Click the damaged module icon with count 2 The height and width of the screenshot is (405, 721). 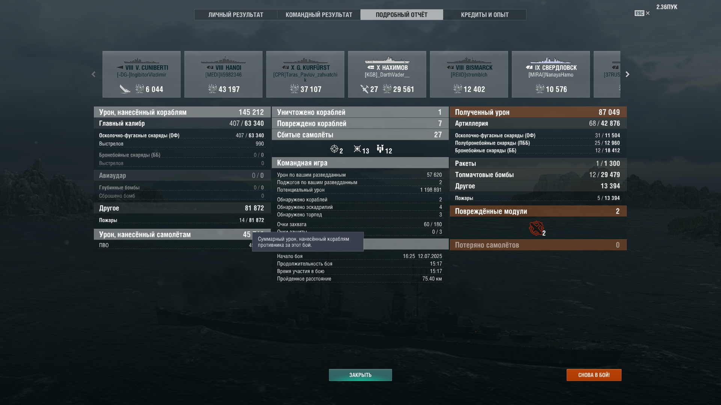536,228
